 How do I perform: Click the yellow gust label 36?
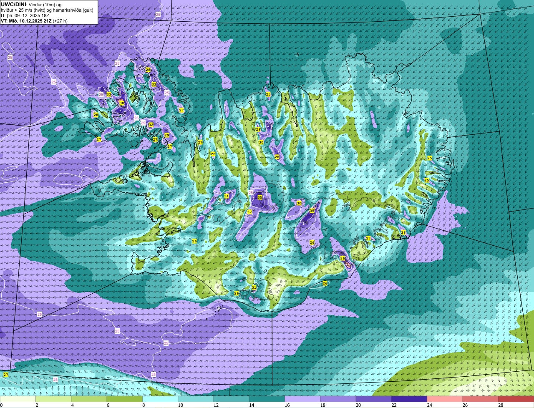point(343,258)
